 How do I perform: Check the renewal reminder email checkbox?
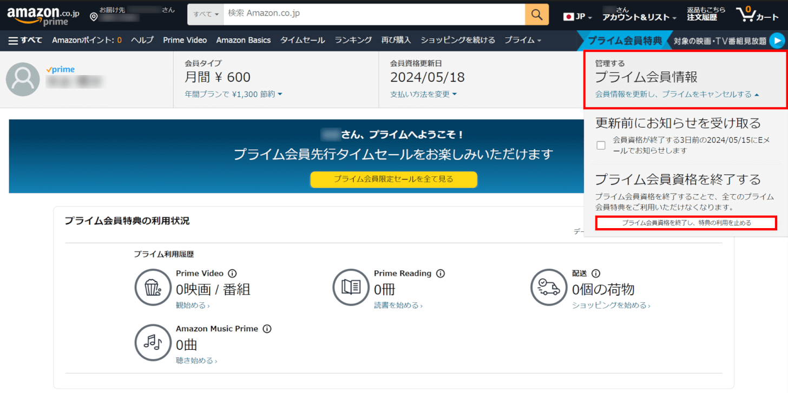pyautogui.click(x=601, y=145)
